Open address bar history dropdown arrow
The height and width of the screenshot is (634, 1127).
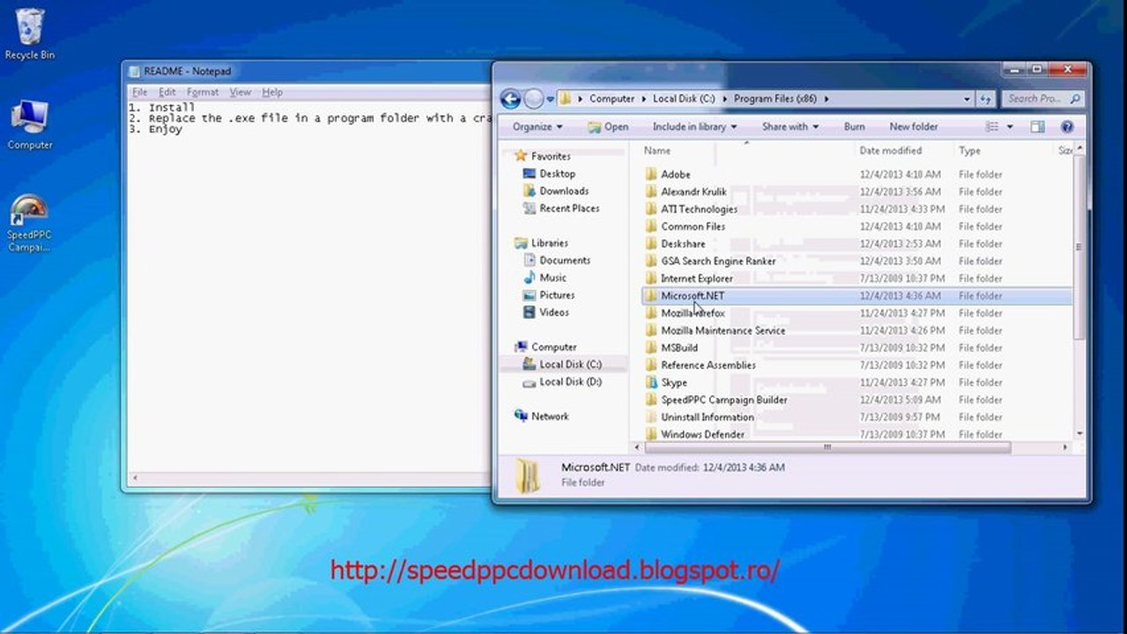click(x=967, y=99)
